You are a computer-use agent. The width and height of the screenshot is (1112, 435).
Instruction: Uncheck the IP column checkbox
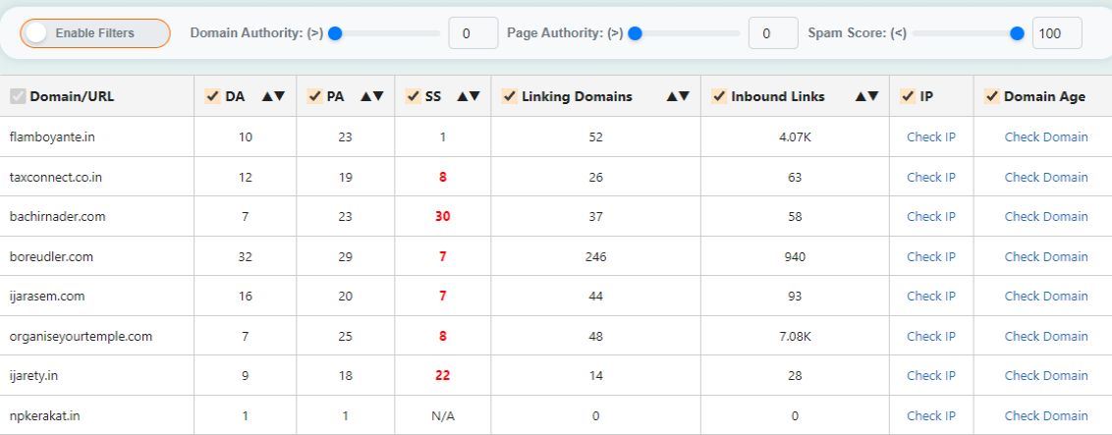coord(908,96)
